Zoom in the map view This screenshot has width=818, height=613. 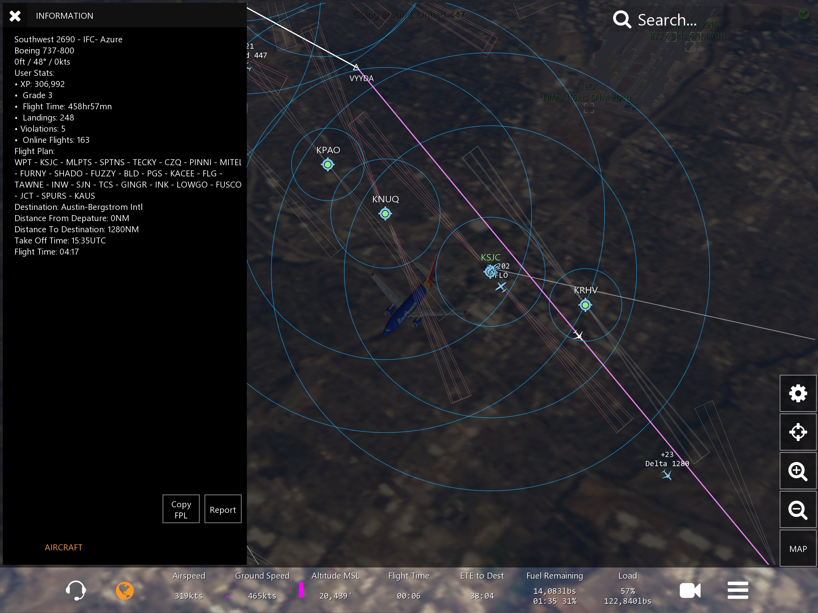pos(798,471)
